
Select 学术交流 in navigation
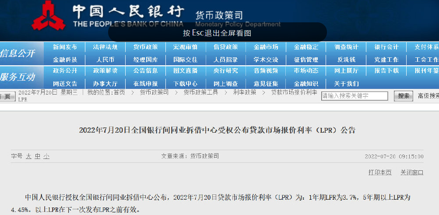click(266, 60)
